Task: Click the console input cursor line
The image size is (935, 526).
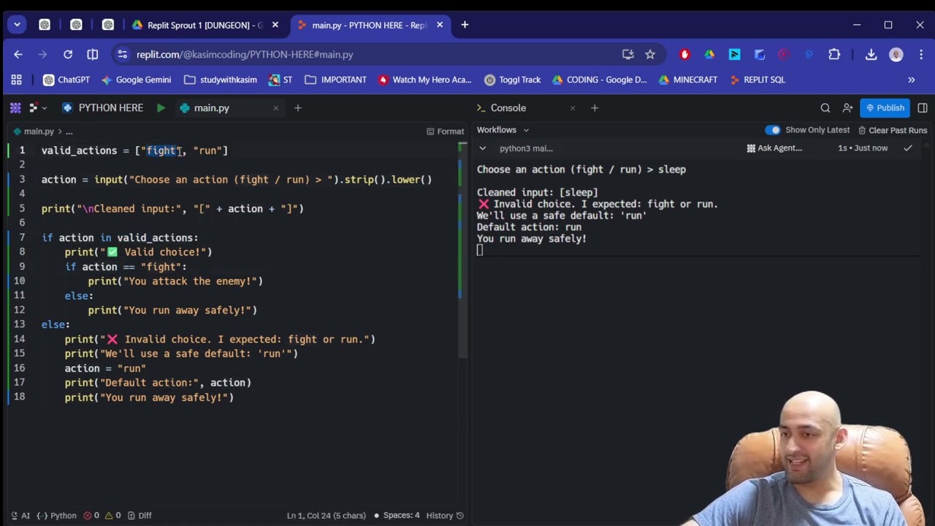Action: (x=480, y=250)
